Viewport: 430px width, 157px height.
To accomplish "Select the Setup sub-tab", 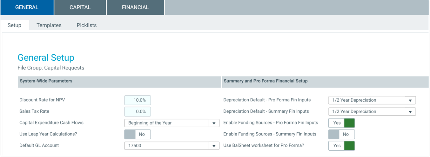I will [14, 25].
